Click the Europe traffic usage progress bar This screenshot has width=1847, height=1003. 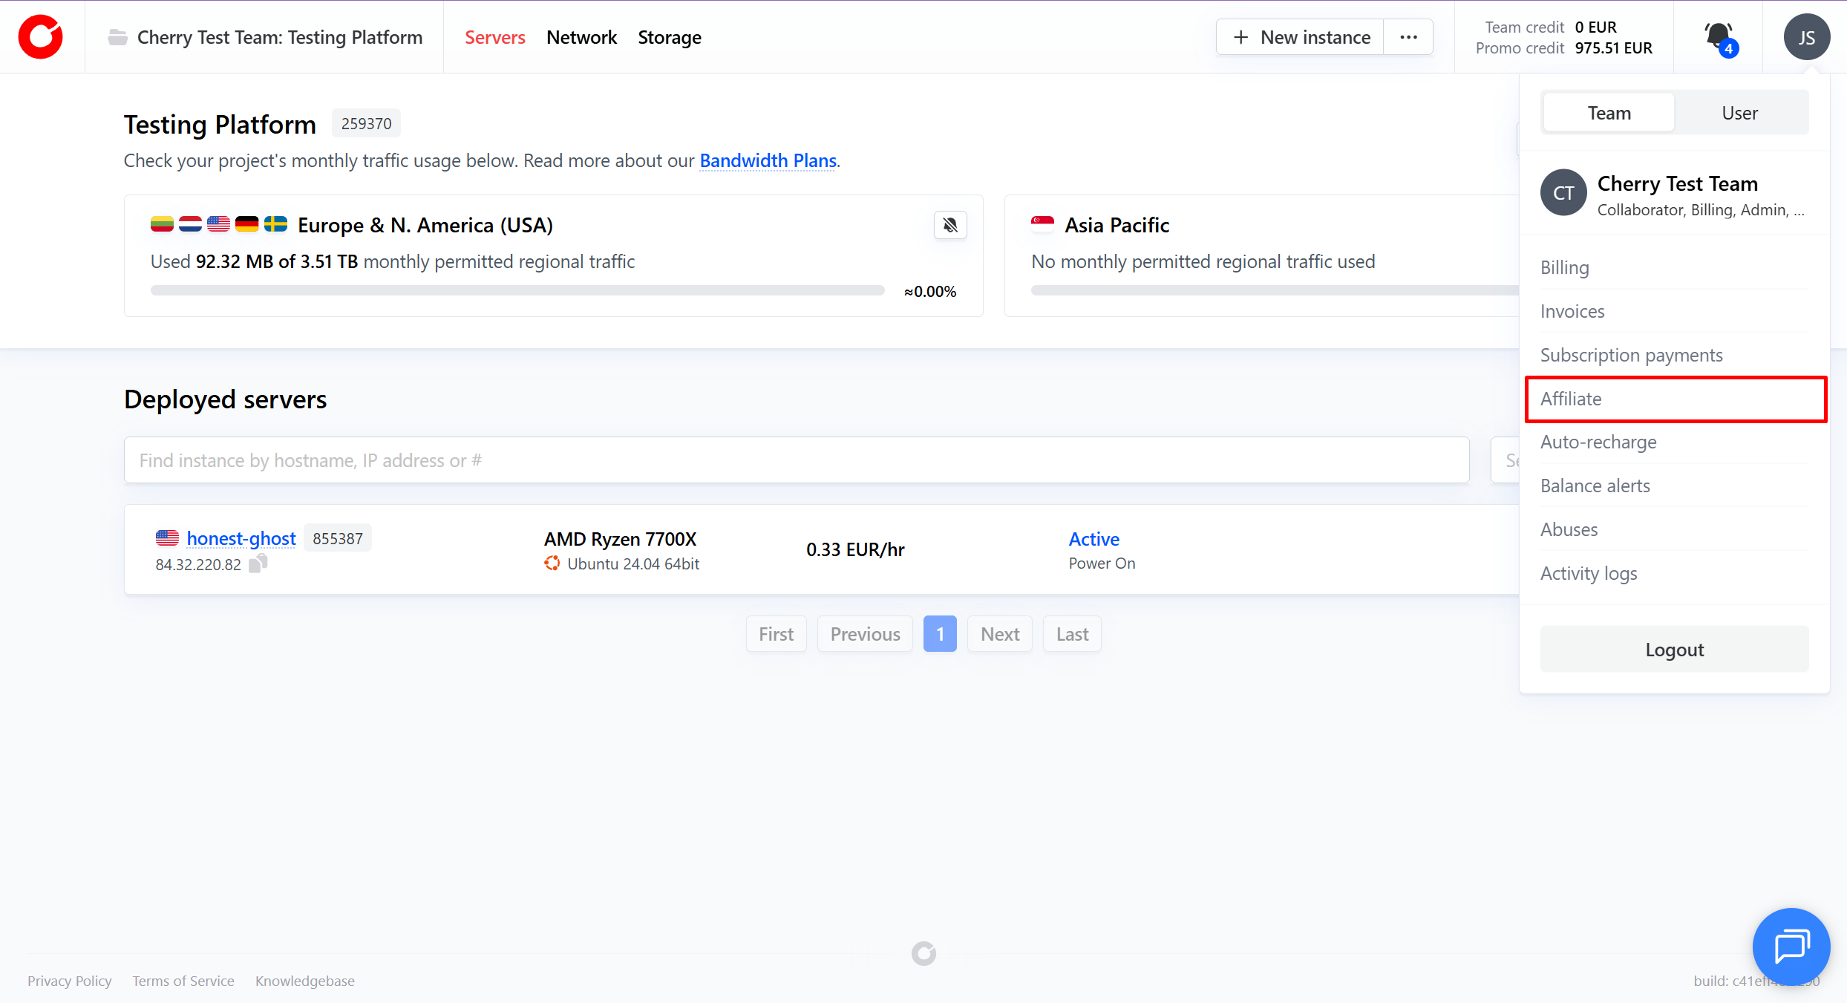[x=517, y=291]
